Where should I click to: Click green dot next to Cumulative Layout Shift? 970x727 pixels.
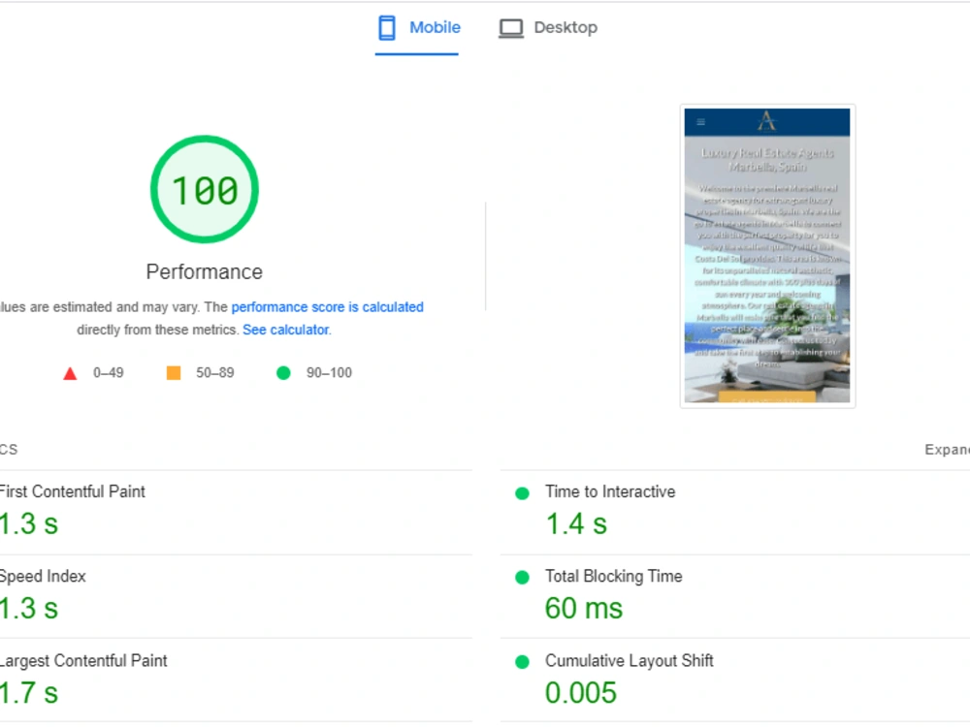click(522, 662)
